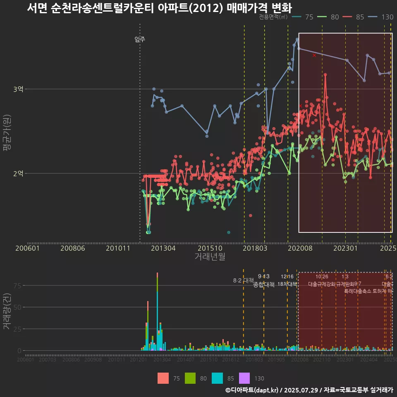Select the 전용면적(㎡) legend heading
The width and height of the screenshot is (397, 397).
point(273,17)
